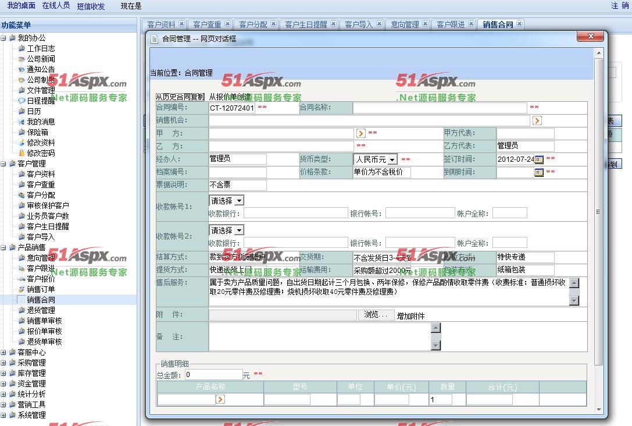The height and width of the screenshot is (426, 632).
Task: Click the 总金额 input field
Action: click(213, 375)
